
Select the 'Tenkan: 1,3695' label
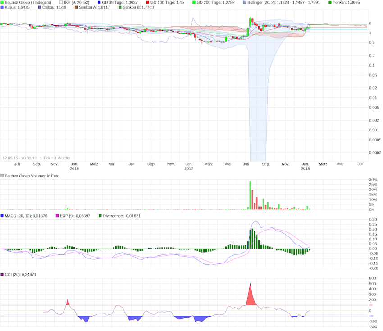click(x=347, y=2)
